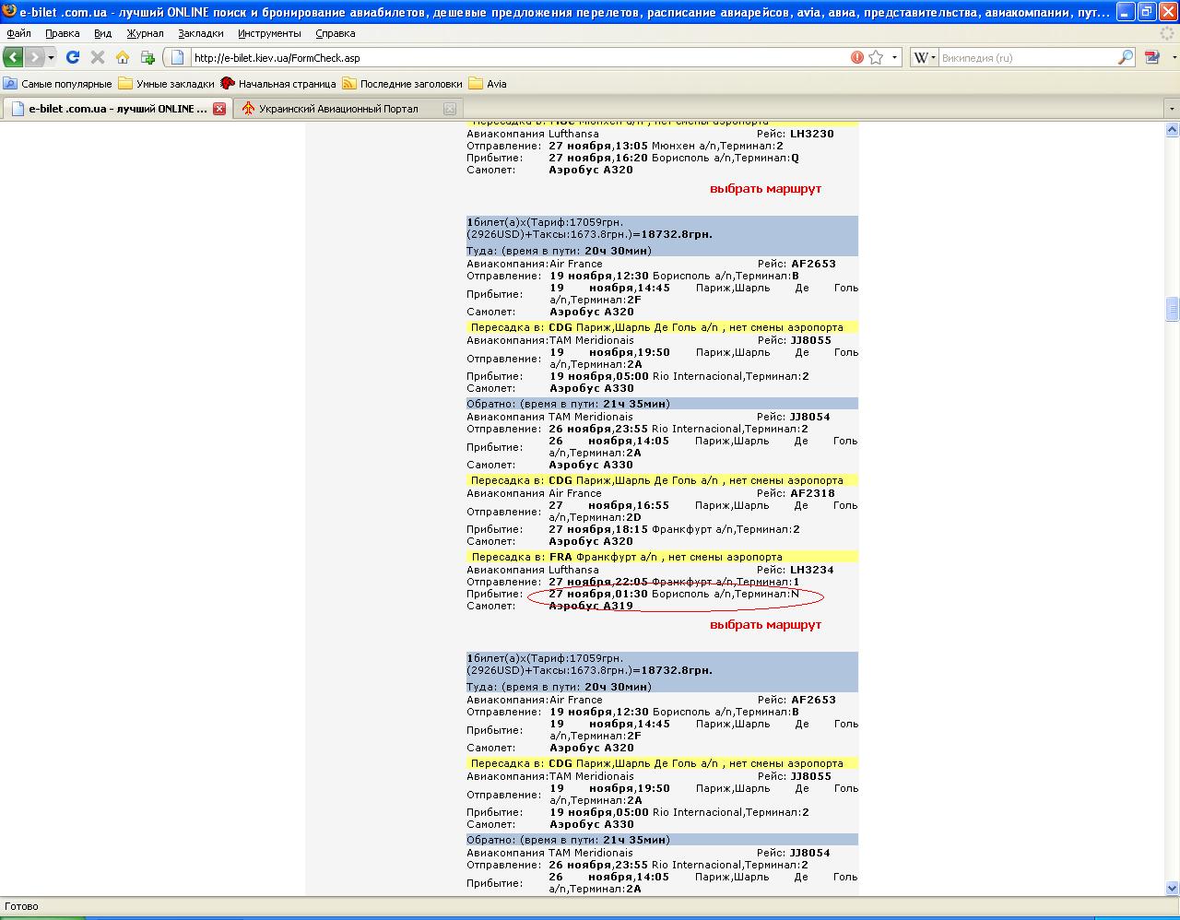Open the Закладки menu

click(x=200, y=33)
